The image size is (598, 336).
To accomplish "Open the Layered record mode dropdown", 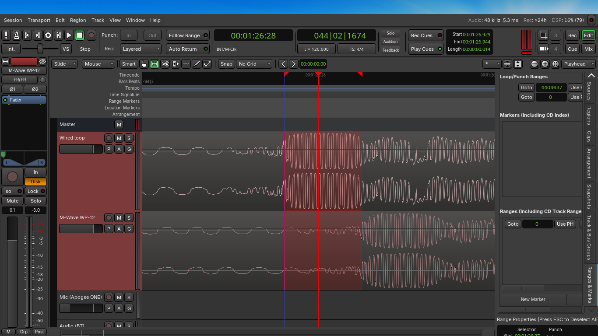I will click(141, 49).
